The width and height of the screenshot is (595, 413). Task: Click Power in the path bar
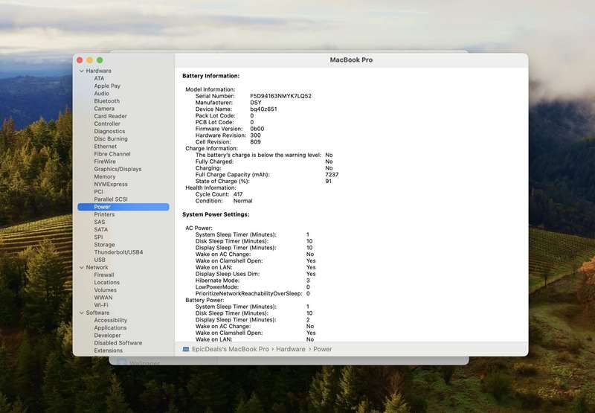[323, 349]
